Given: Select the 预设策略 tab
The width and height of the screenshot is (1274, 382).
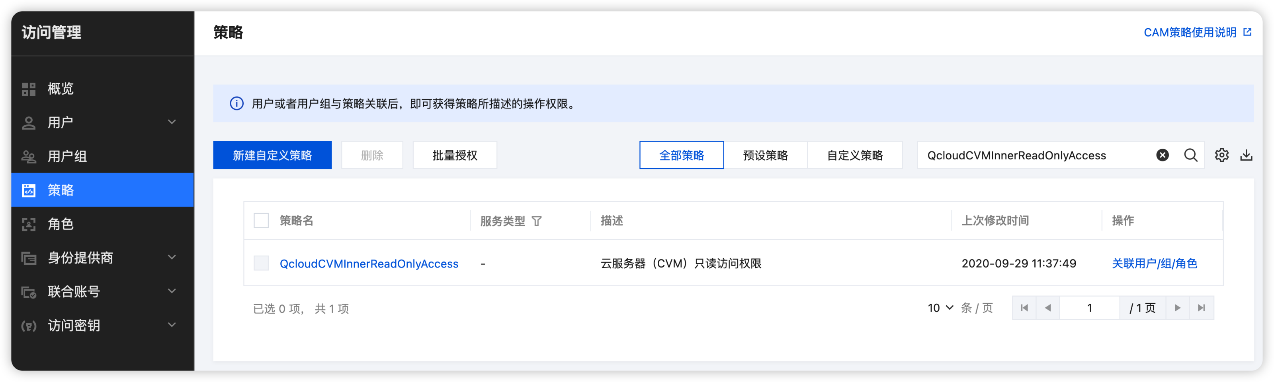Looking at the screenshot, I should point(766,155).
